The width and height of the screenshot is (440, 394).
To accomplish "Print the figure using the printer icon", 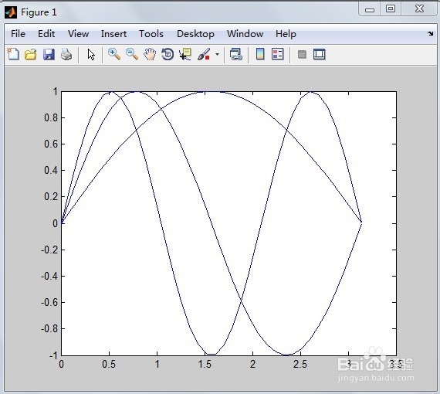I will pos(66,54).
